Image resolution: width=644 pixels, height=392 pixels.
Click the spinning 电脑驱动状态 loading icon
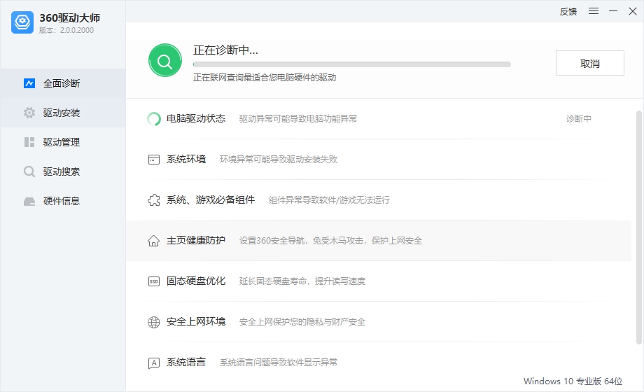tap(154, 119)
